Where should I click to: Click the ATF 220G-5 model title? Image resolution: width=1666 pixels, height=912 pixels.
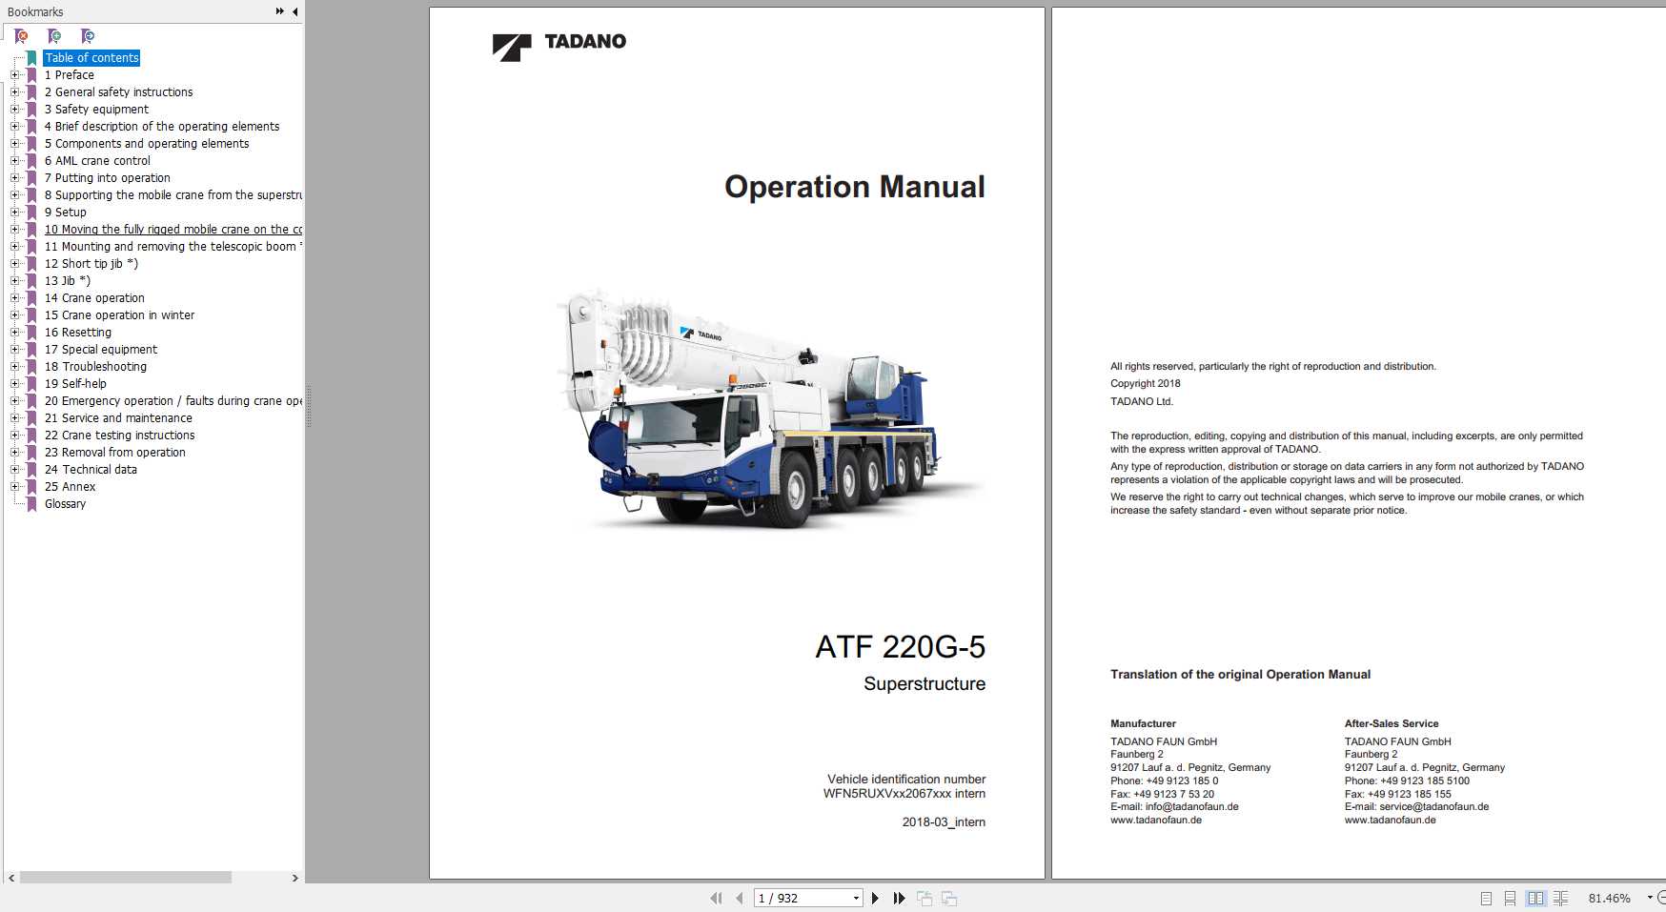pyautogui.click(x=901, y=647)
